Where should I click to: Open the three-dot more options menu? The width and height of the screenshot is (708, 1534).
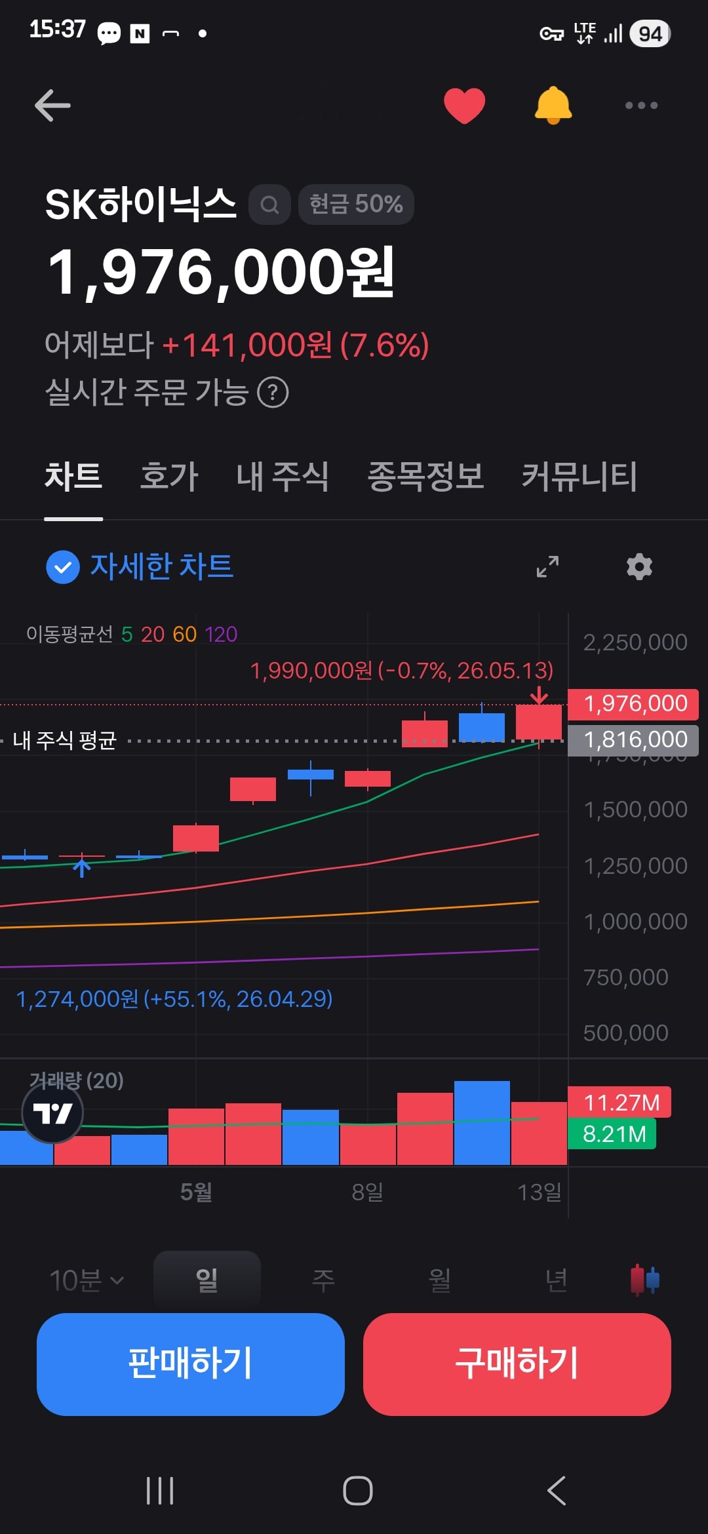[x=641, y=106]
